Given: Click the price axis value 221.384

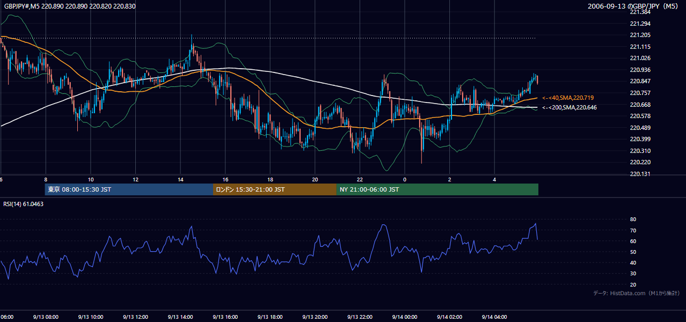Looking at the screenshot, I should tap(640, 12).
